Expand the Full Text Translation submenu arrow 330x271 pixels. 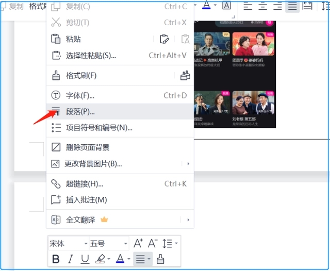pyautogui.click(x=188, y=220)
